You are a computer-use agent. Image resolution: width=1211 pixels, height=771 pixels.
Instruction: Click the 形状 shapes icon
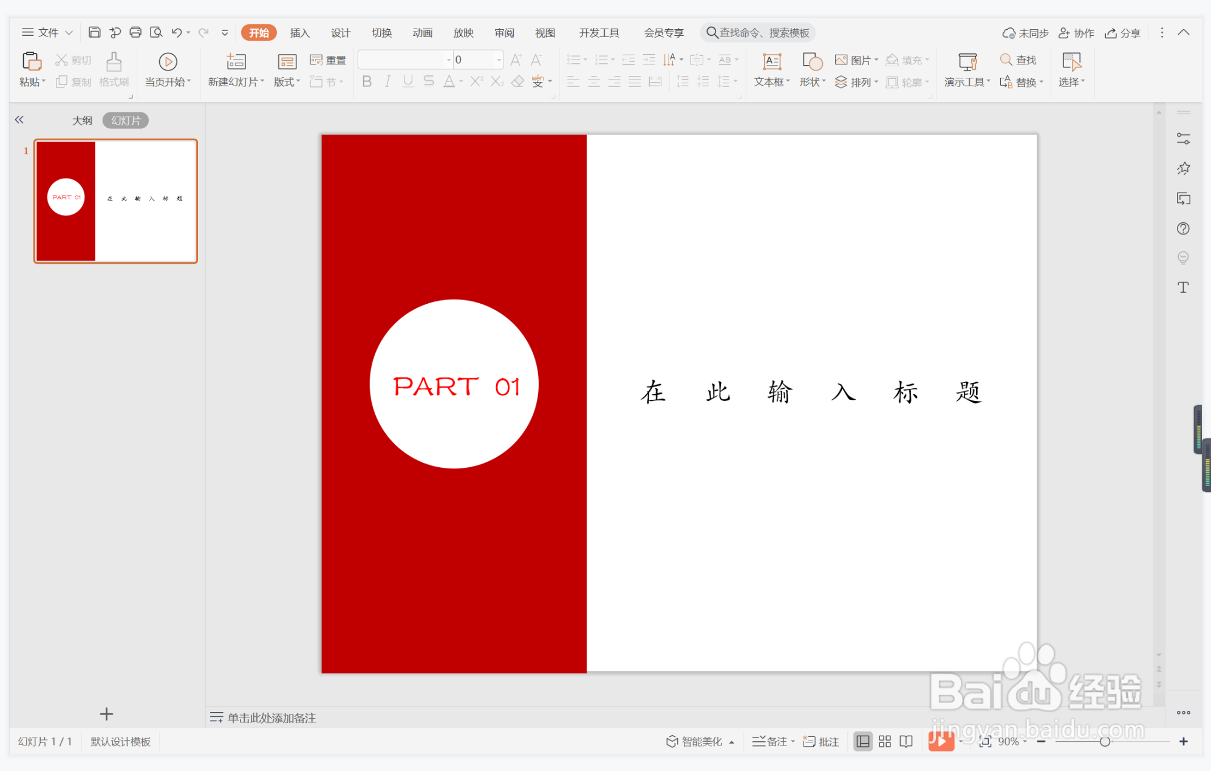(811, 69)
